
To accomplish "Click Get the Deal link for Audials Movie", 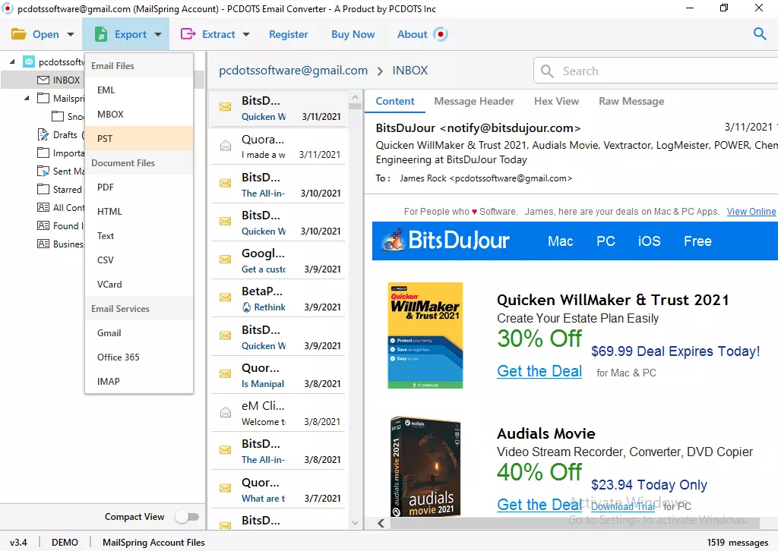I will tap(539, 505).
